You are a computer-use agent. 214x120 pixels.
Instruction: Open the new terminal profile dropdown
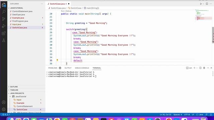coord(197,68)
